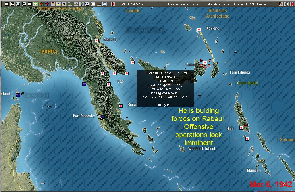Select the ship silhouette east of Kavieng

click(x=235, y=52)
